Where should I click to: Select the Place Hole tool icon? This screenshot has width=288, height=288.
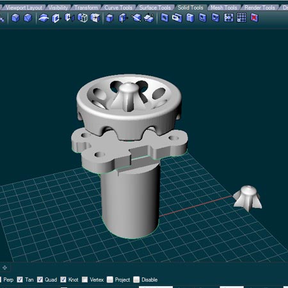pyautogui.click(x=190, y=18)
